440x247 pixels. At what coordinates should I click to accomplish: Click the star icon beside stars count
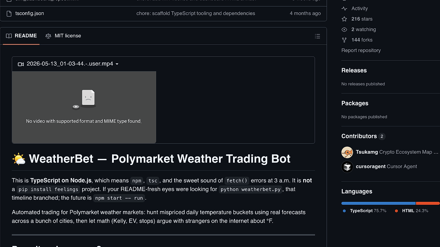tap(344, 19)
